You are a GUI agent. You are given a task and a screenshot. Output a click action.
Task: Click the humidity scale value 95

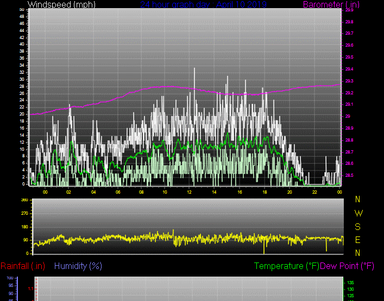click(10, 285)
